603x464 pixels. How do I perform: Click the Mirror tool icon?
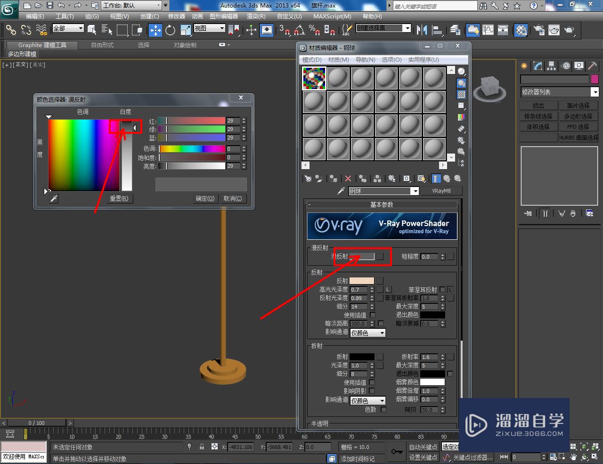(x=422, y=30)
